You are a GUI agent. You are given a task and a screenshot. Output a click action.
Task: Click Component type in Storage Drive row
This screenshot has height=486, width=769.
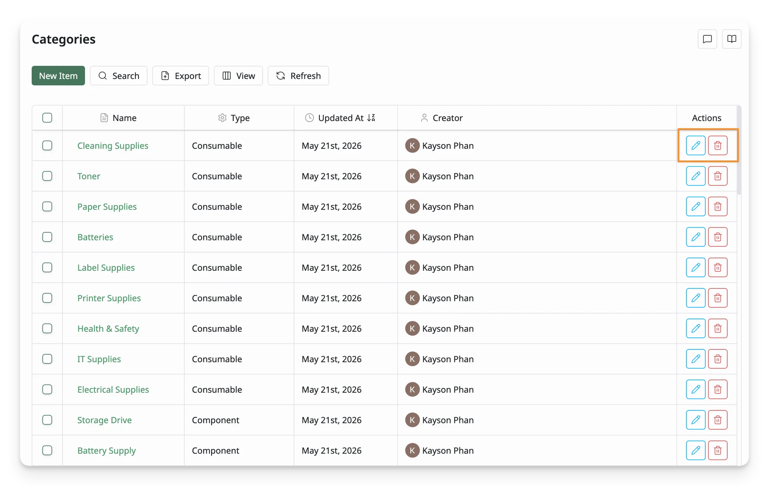tap(215, 420)
